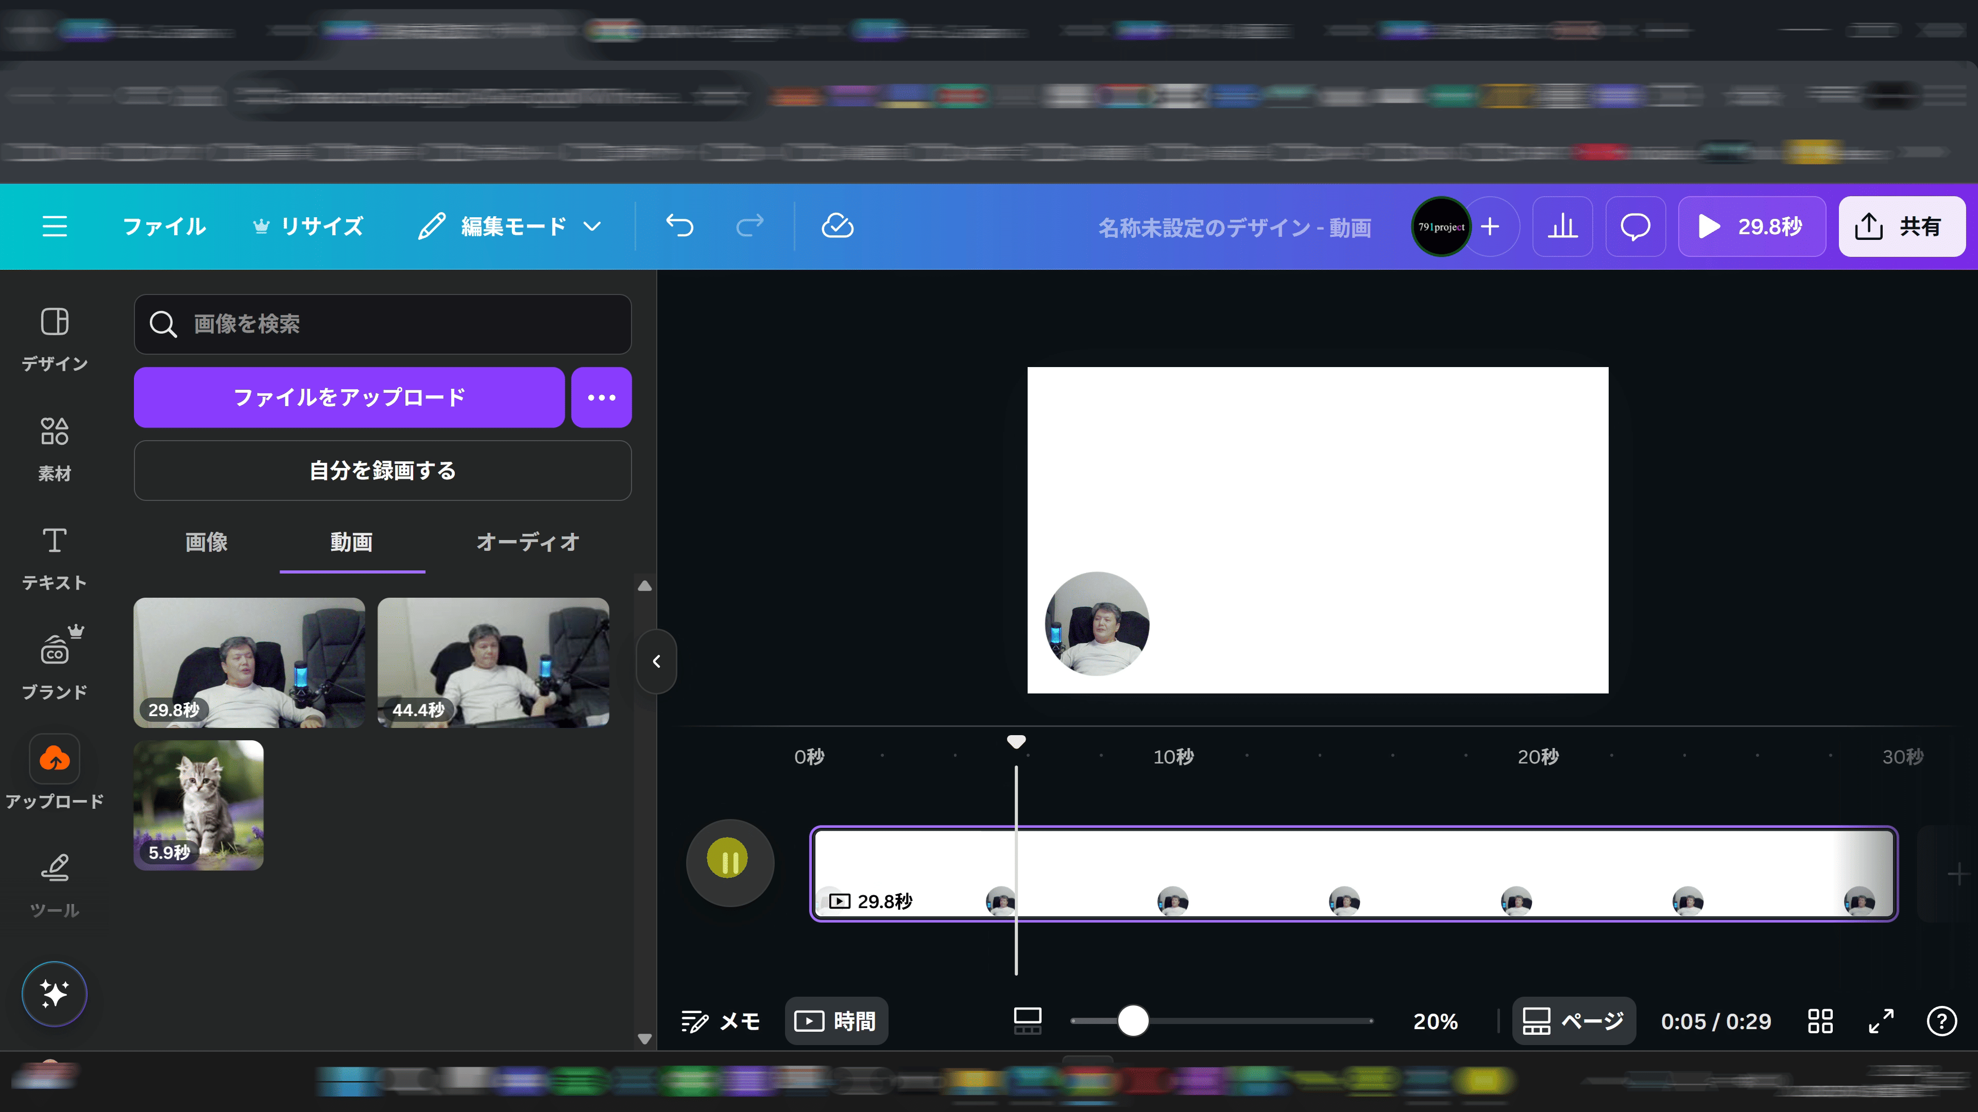Screen dimensions: 1978x1112
Task: Open more upload options three-dot button
Action: tap(601, 397)
